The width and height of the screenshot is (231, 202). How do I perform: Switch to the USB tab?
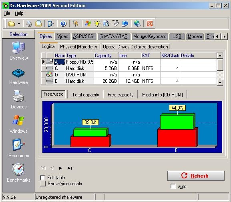[177, 36]
